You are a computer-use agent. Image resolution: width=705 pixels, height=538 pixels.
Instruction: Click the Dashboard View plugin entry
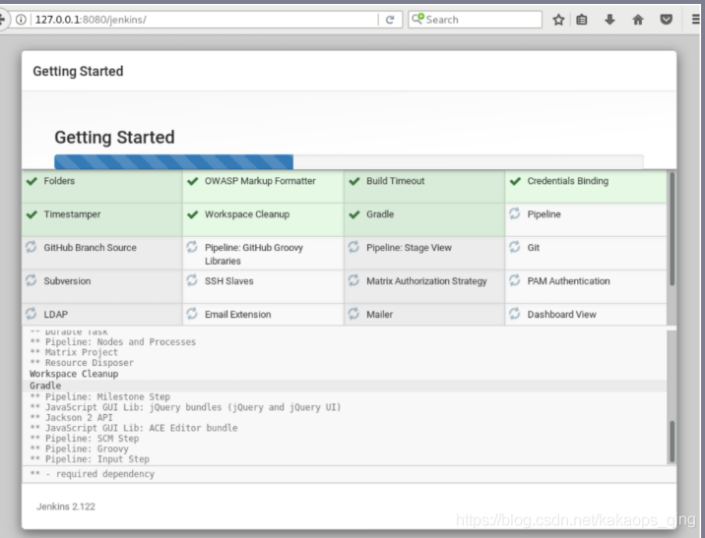pos(561,315)
